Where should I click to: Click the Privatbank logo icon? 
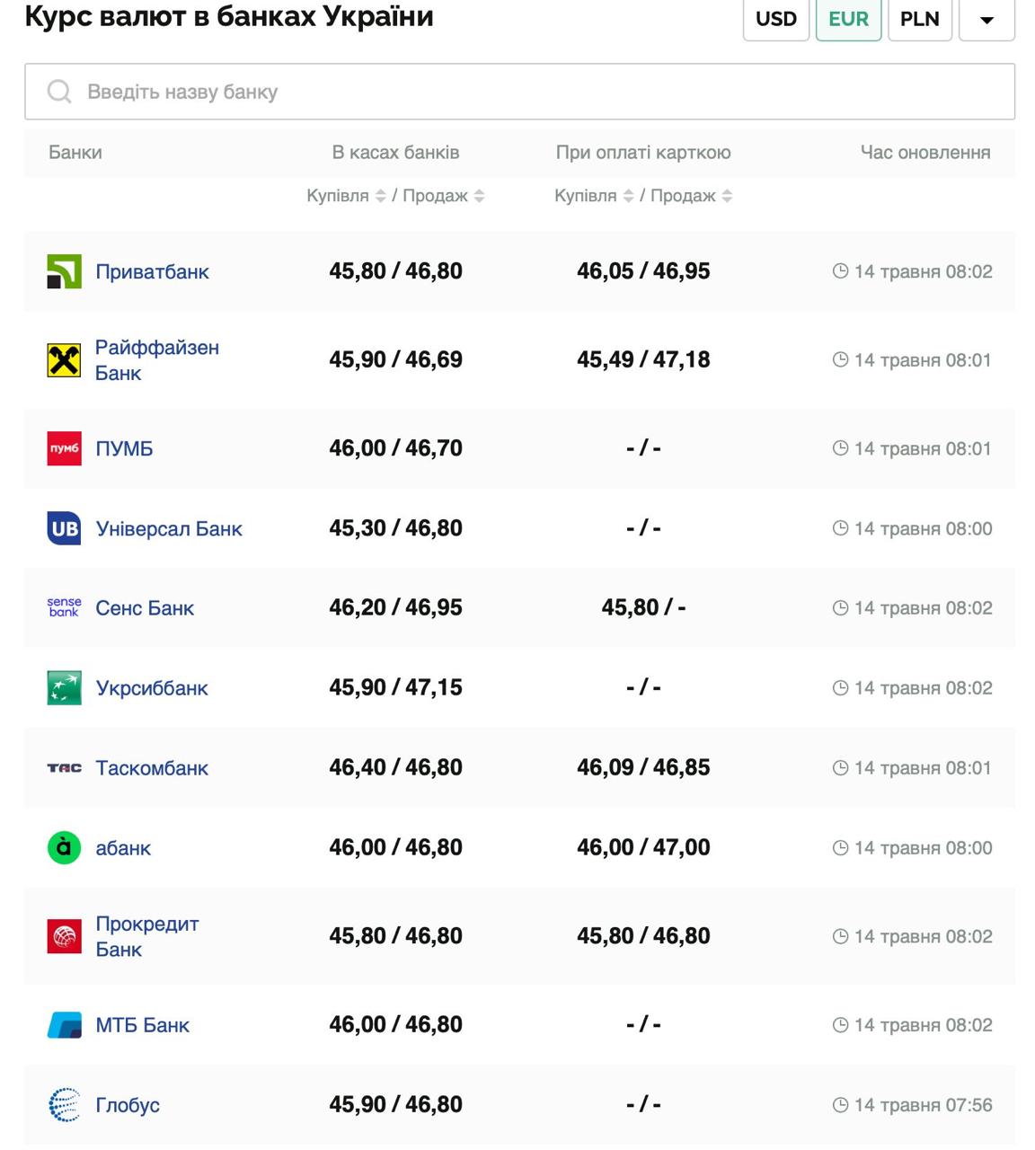coord(64,271)
